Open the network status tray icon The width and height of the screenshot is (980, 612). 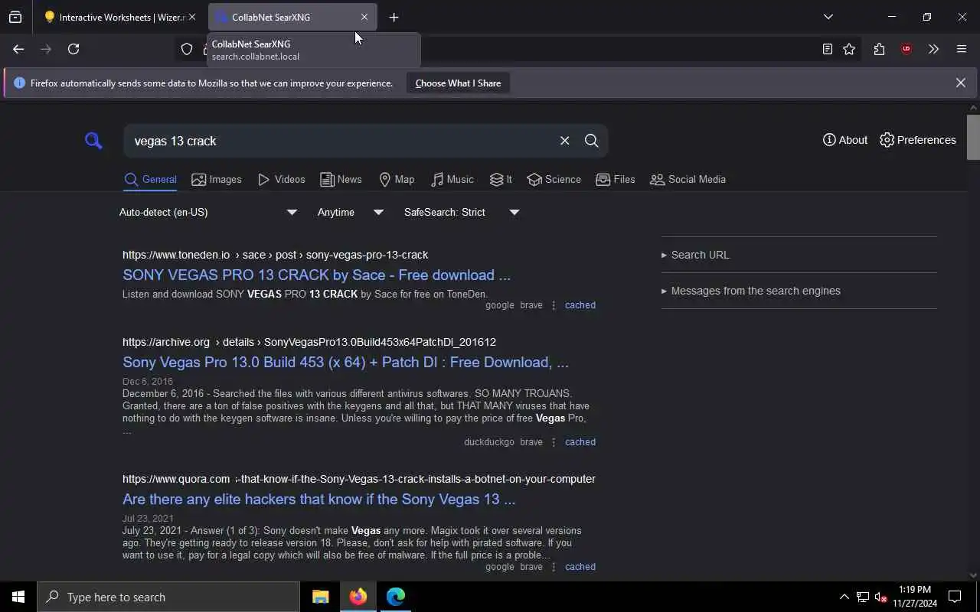[862, 597]
